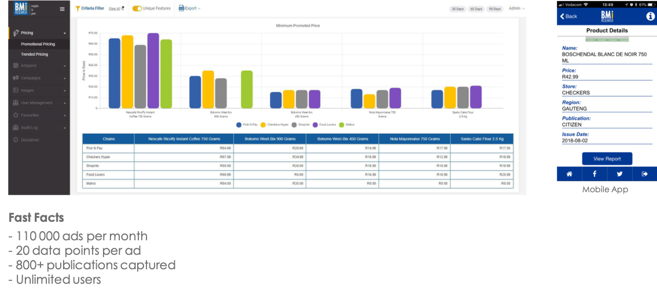Toggle the Unique Features switch
The image size is (657, 293).
[x=137, y=8]
